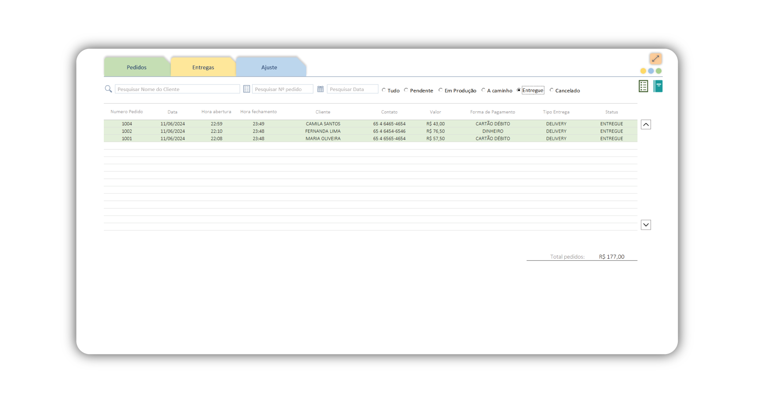Click the DINHEIRO payment cell
This screenshot has width=779, height=406.
[493, 131]
